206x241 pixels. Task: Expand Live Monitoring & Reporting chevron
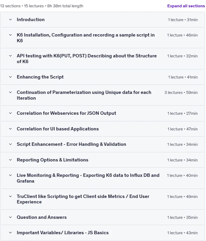10,175
